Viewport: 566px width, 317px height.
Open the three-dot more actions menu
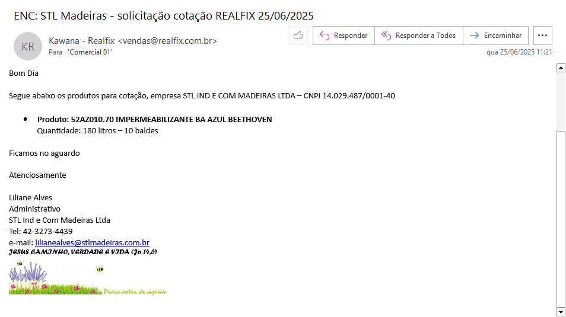[542, 36]
